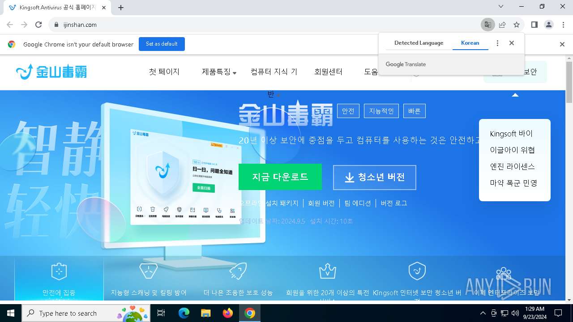Open 회원센터 nav item
The height and width of the screenshot is (322, 573).
point(328,72)
